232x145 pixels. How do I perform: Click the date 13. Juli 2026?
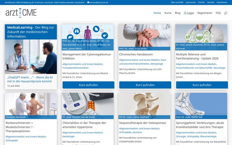click(14, 86)
